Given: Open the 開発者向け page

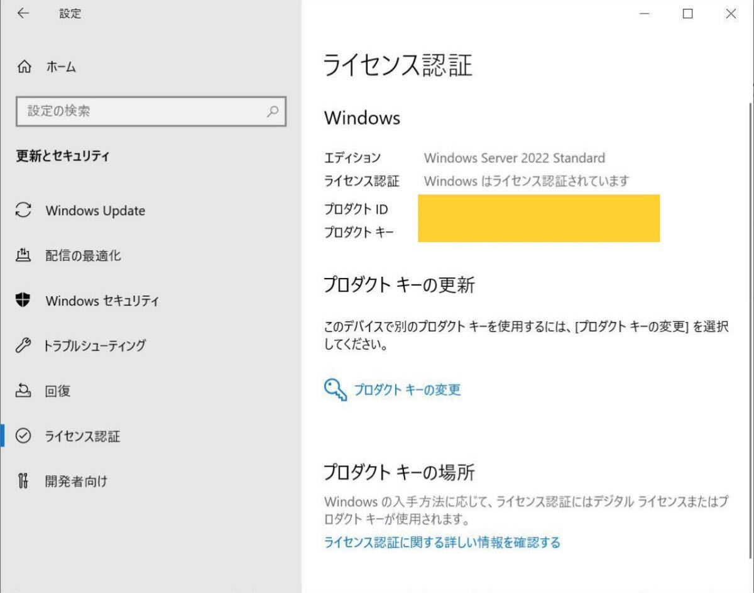Looking at the screenshot, I should 76,481.
